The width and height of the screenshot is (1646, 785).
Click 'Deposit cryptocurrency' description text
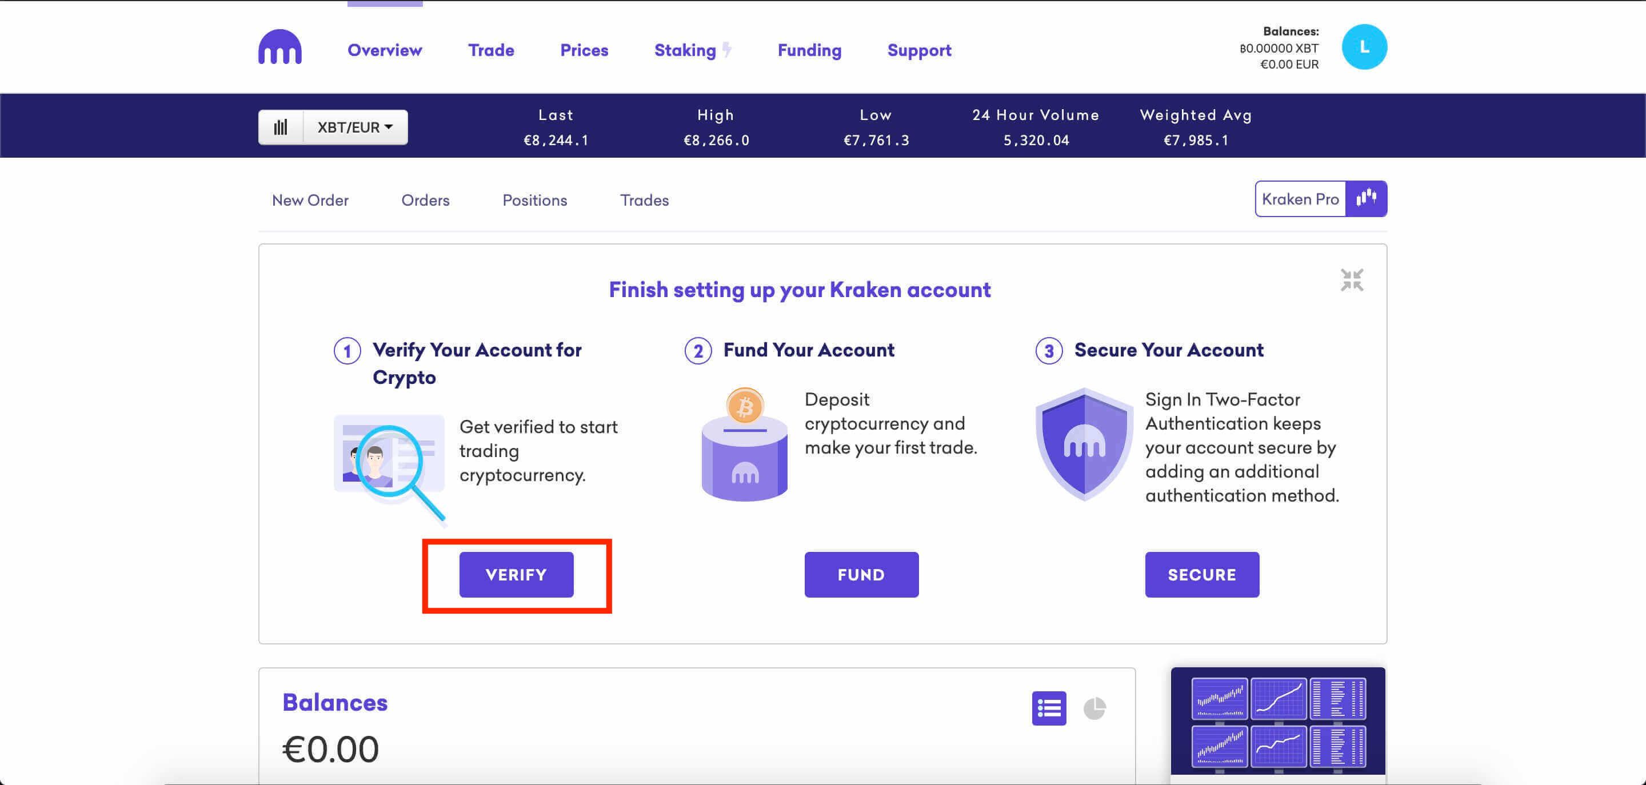[x=891, y=423]
